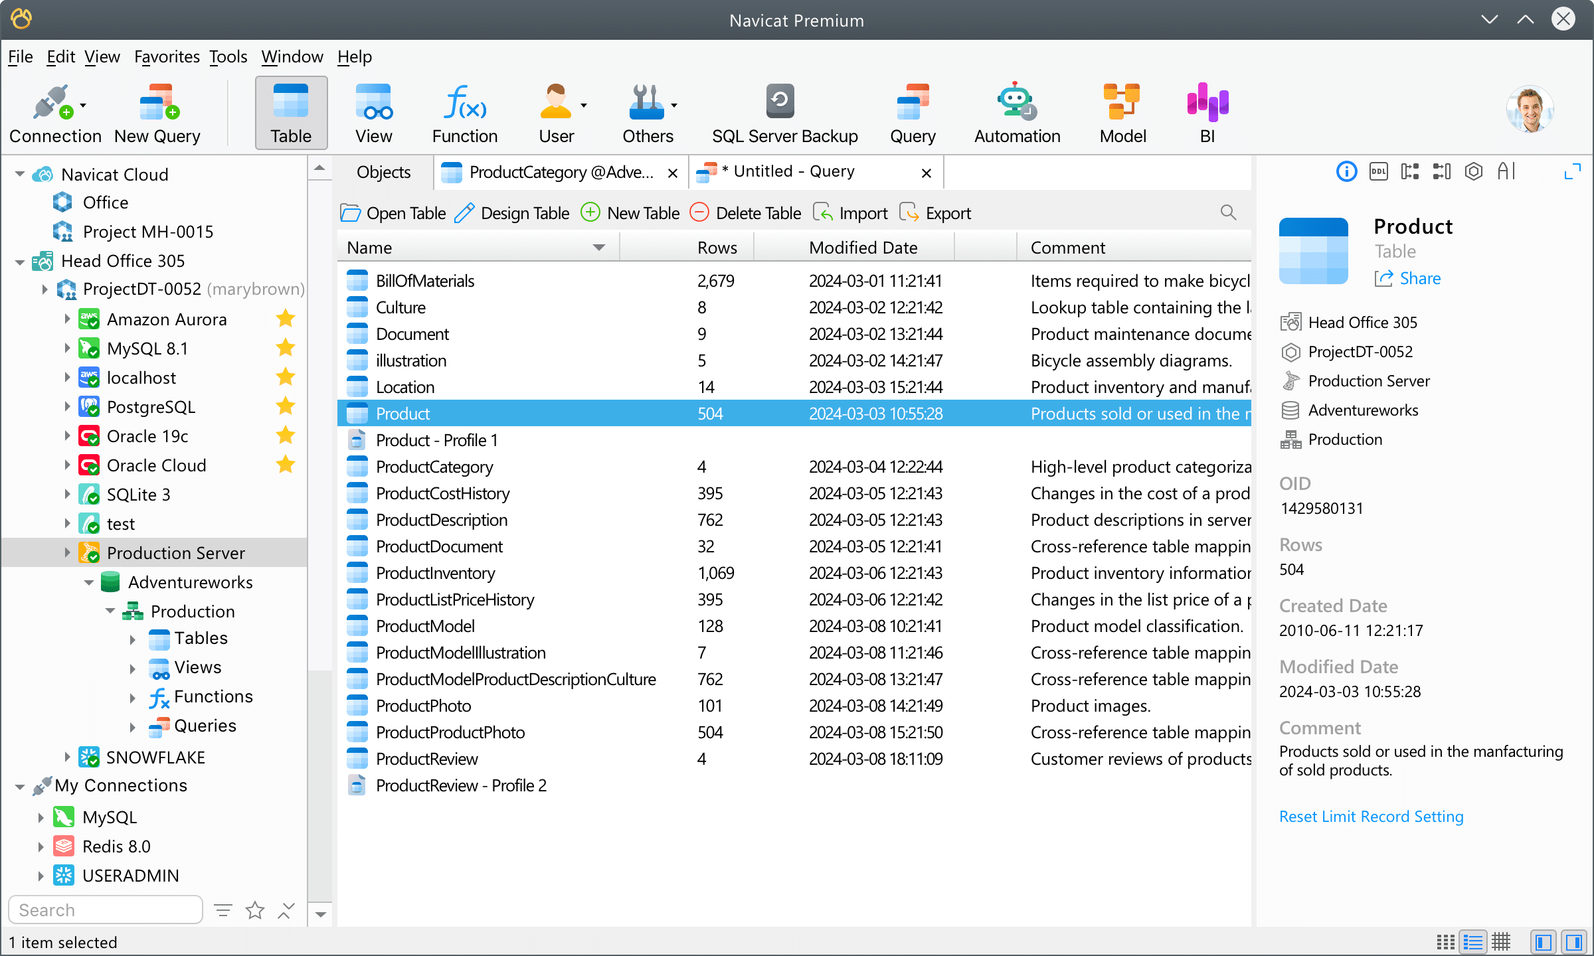Click the AI icon in the info pane

coord(1506,171)
